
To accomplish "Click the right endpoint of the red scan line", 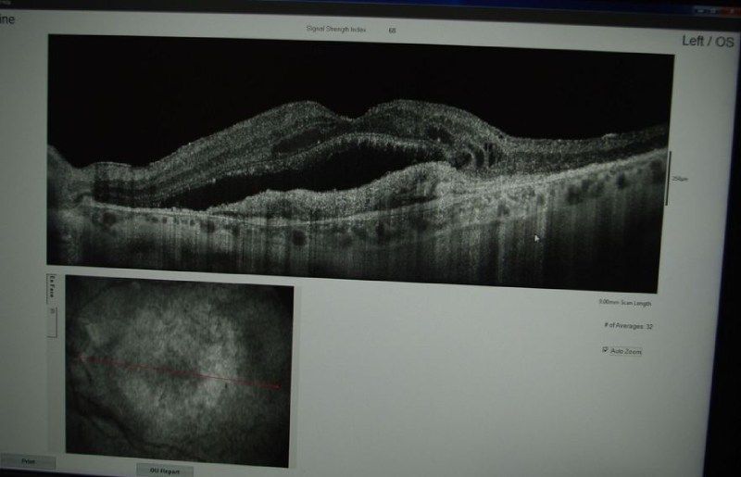I will point(277,386).
